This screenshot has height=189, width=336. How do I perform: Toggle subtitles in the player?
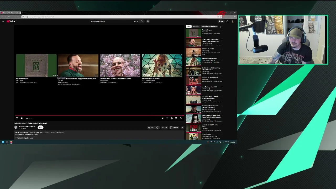tap(167, 118)
